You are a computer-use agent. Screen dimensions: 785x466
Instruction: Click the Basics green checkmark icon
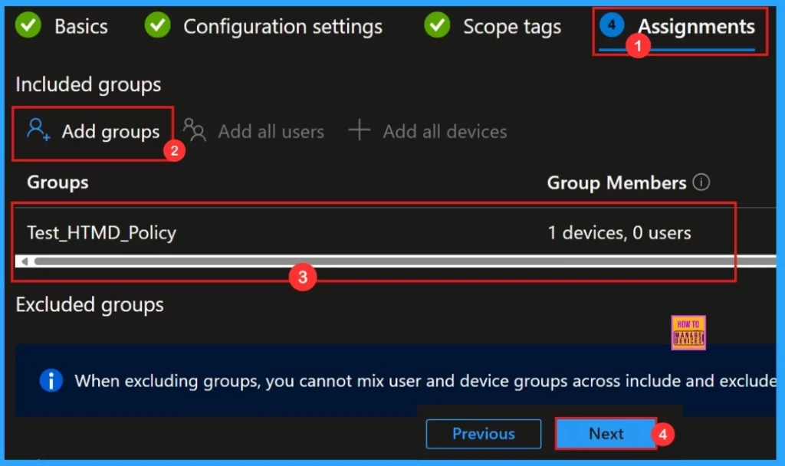coord(28,25)
